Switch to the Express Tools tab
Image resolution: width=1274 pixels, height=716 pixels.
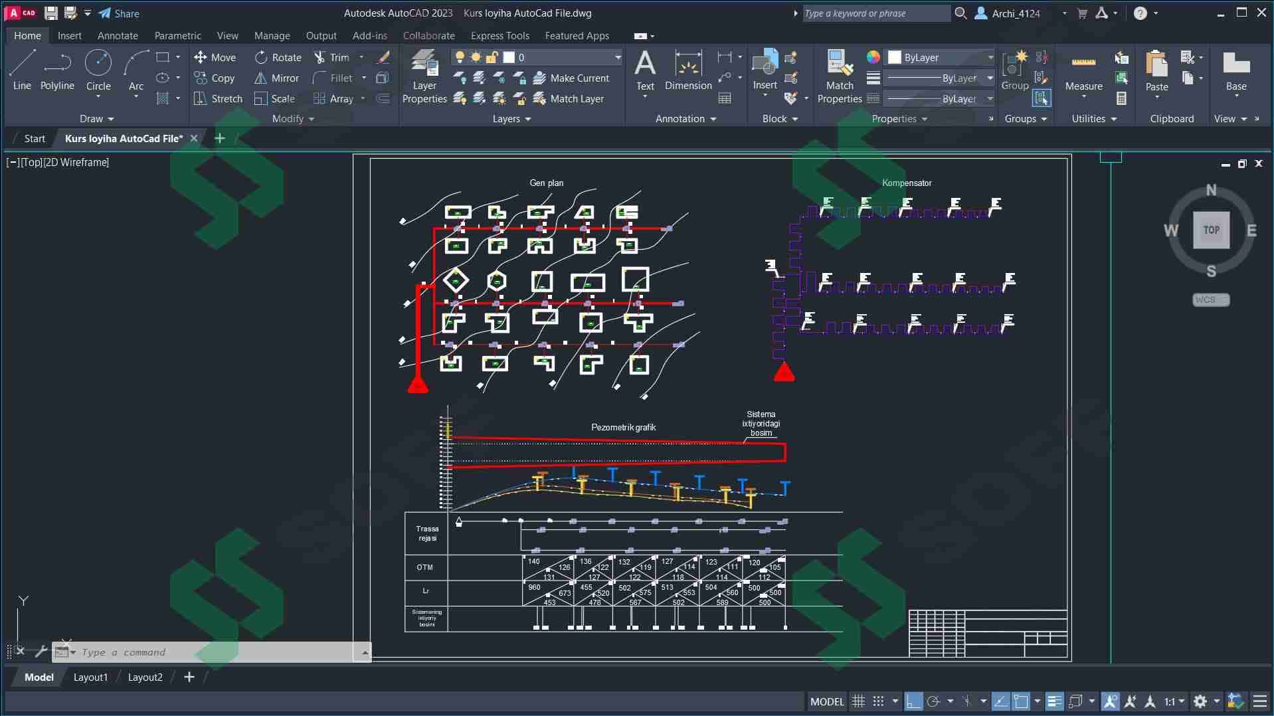click(x=500, y=36)
